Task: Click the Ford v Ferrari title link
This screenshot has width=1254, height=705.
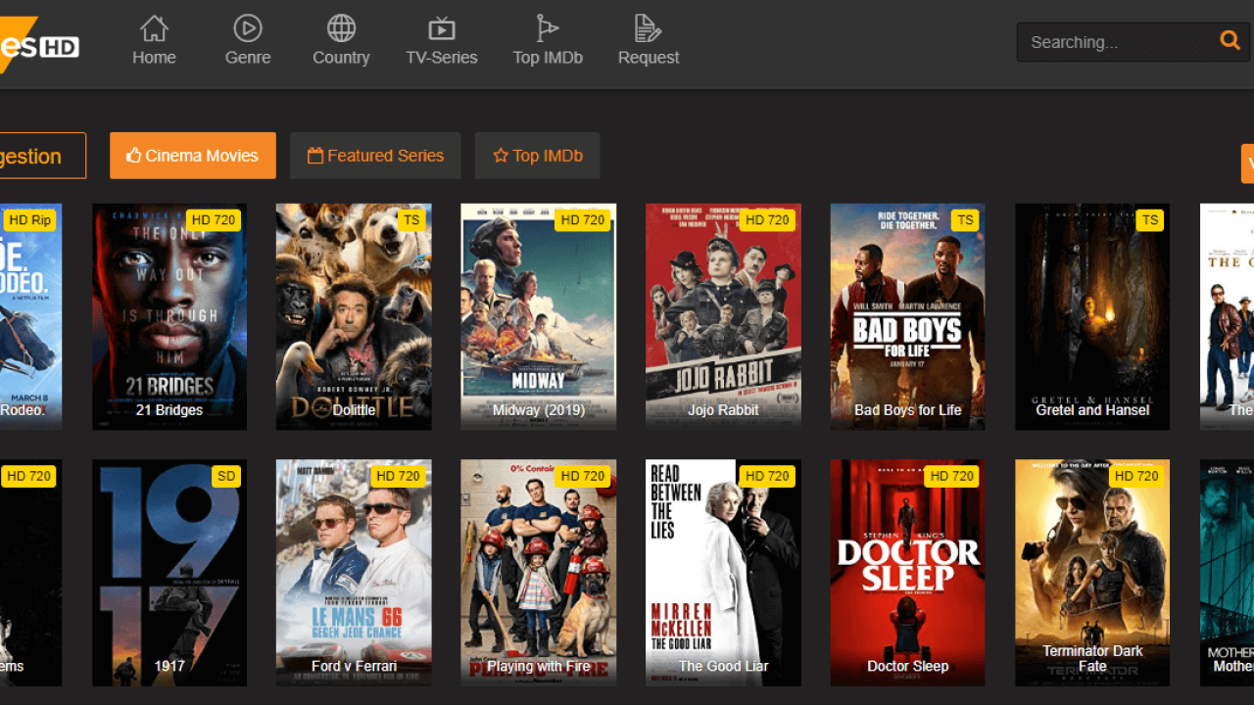Action: (x=354, y=666)
